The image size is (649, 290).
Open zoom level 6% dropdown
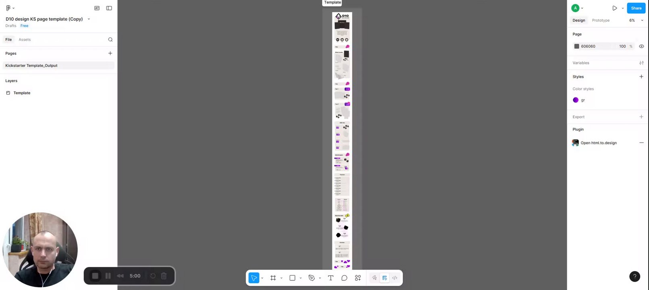click(x=636, y=20)
